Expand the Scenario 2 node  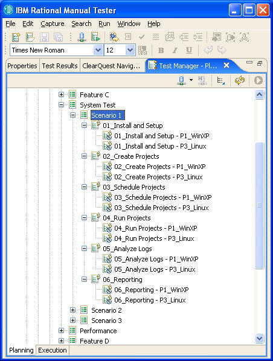(x=72, y=310)
